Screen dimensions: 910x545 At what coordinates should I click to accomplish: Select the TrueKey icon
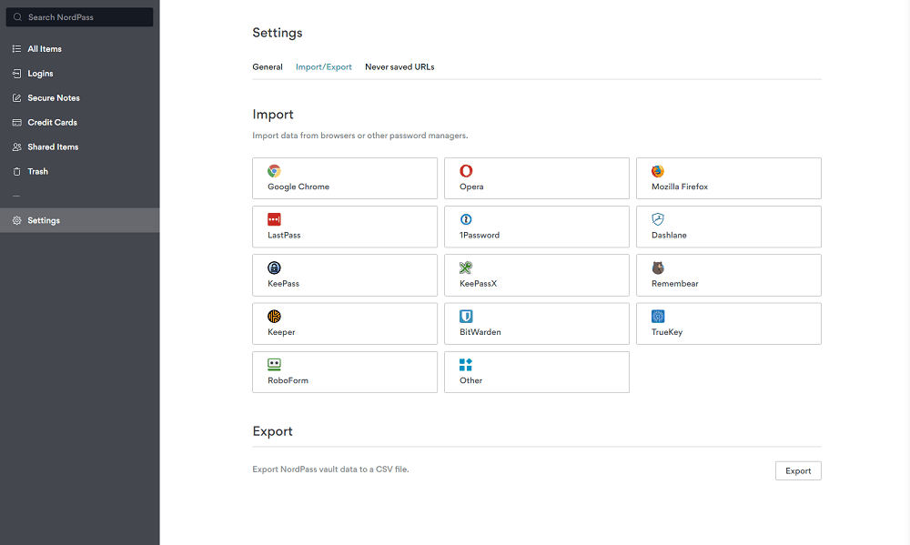(x=658, y=317)
